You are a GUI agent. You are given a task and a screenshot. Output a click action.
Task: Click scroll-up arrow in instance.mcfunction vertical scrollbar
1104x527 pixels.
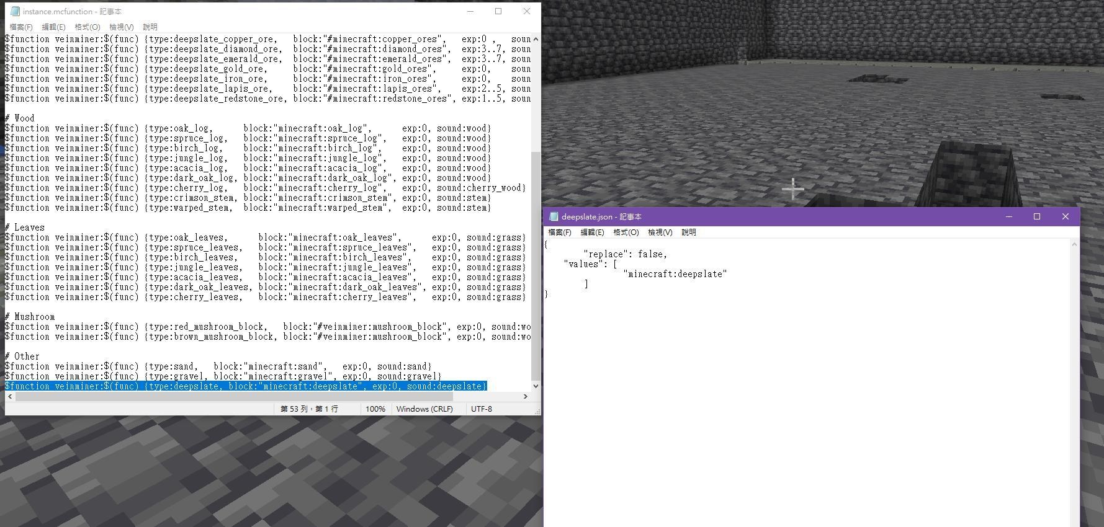[536, 39]
